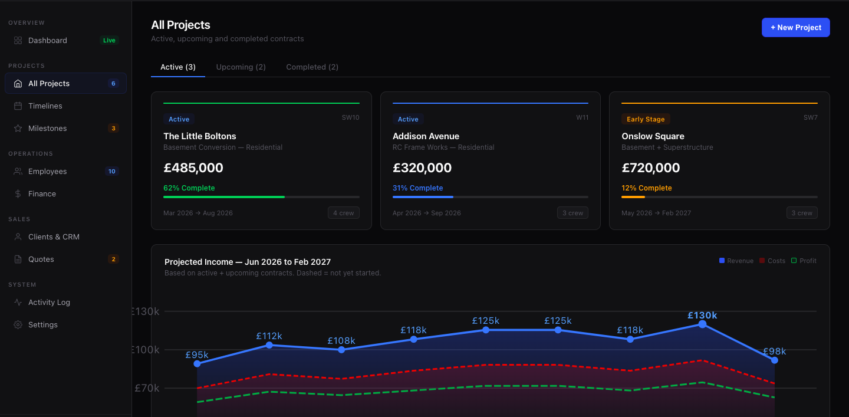Open Clients & CRM
Image resolution: width=849 pixels, height=417 pixels.
tap(65, 237)
